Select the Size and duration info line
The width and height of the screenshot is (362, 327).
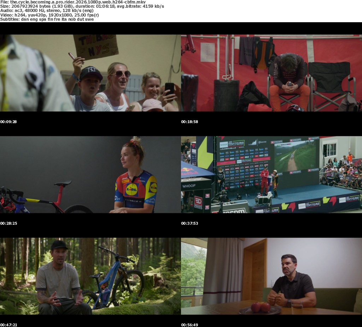pos(82,6)
